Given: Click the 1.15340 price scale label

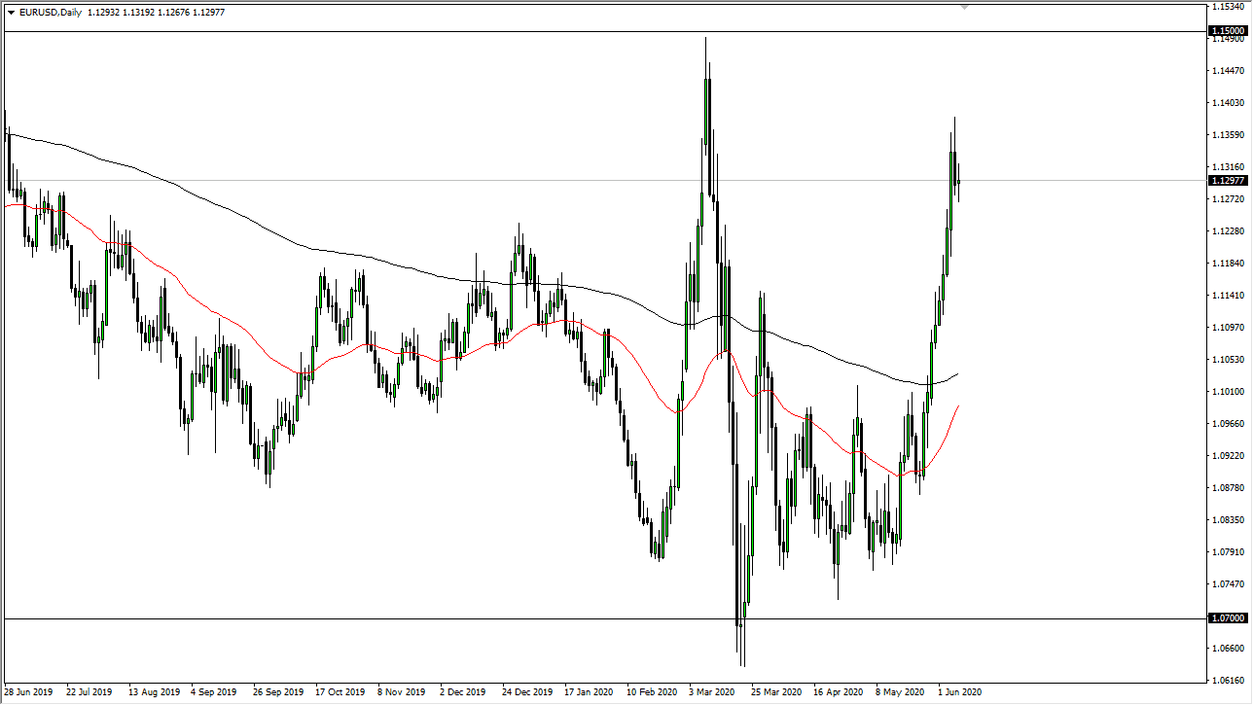Looking at the screenshot, I should [x=1228, y=7].
